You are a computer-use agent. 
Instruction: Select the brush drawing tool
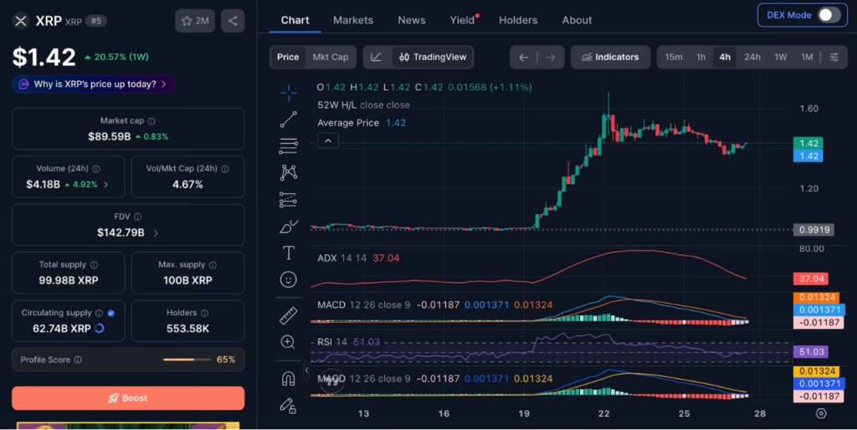click(289, 226)
